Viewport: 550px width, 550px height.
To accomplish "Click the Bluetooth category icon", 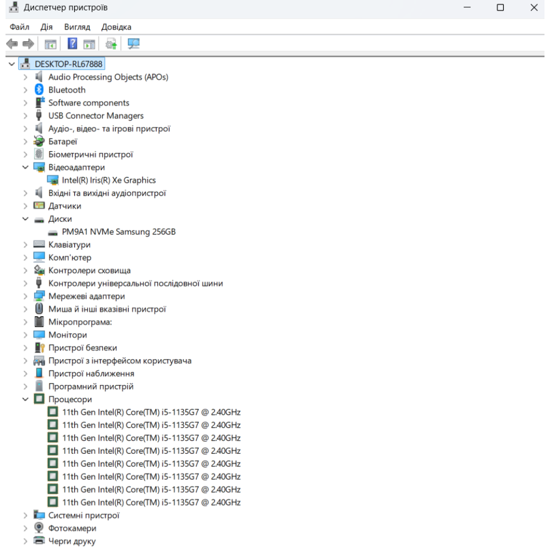I will [39, 90].
